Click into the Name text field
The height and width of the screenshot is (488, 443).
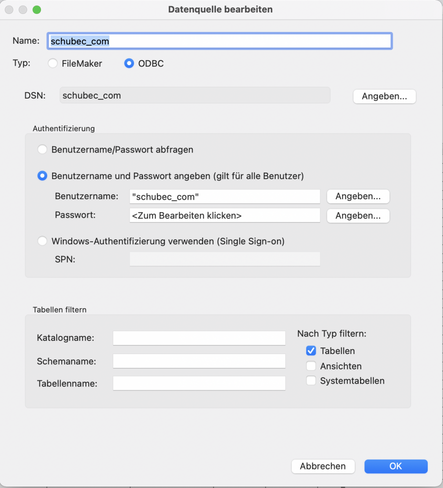[x=220, y=41]
